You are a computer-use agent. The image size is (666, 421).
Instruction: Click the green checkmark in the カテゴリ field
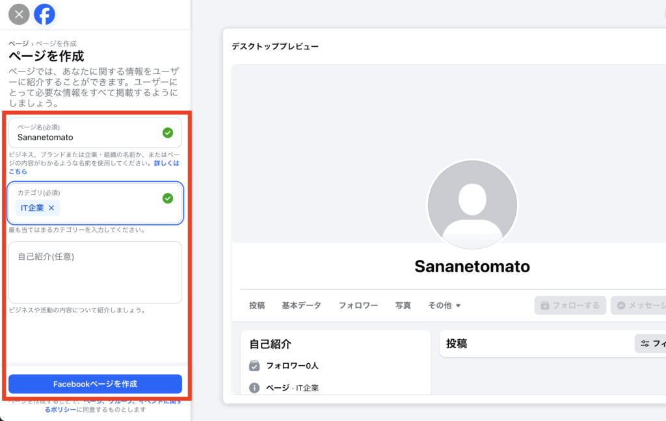click(x=168, y=198)
